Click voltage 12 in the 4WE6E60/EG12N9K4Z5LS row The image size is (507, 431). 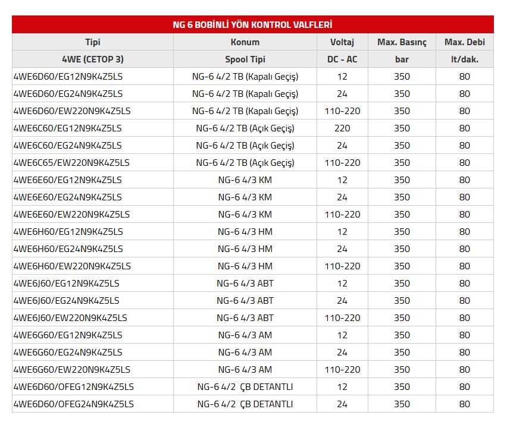[342, 180]
